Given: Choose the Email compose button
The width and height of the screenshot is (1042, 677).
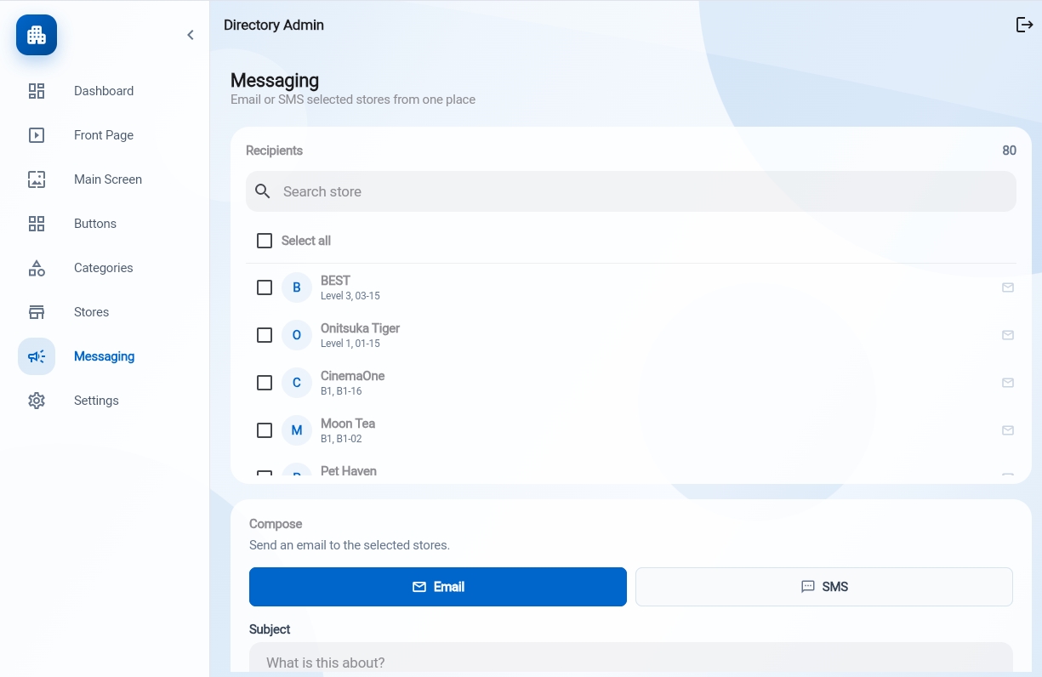Looking at the screenshot, I should [x=438, y=587].
